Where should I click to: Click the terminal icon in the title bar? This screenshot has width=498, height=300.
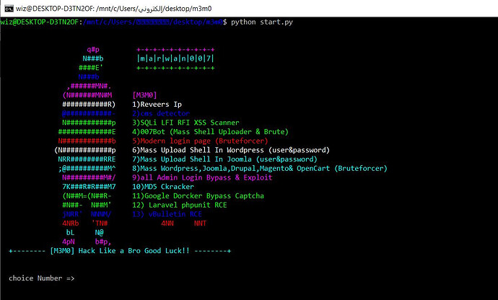pyautogui.click(x=8, y=7)
